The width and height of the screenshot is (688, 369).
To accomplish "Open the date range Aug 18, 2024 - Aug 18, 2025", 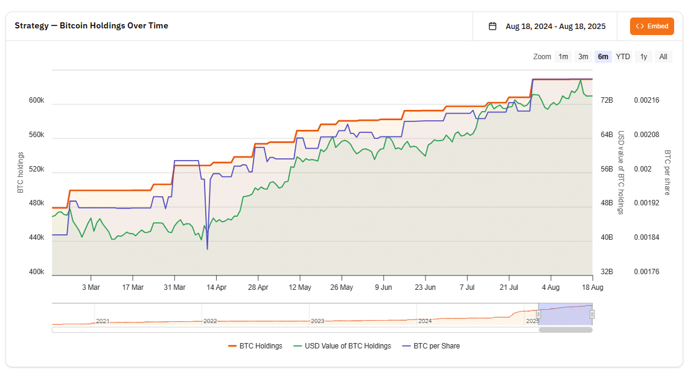I will click(555, 27).
